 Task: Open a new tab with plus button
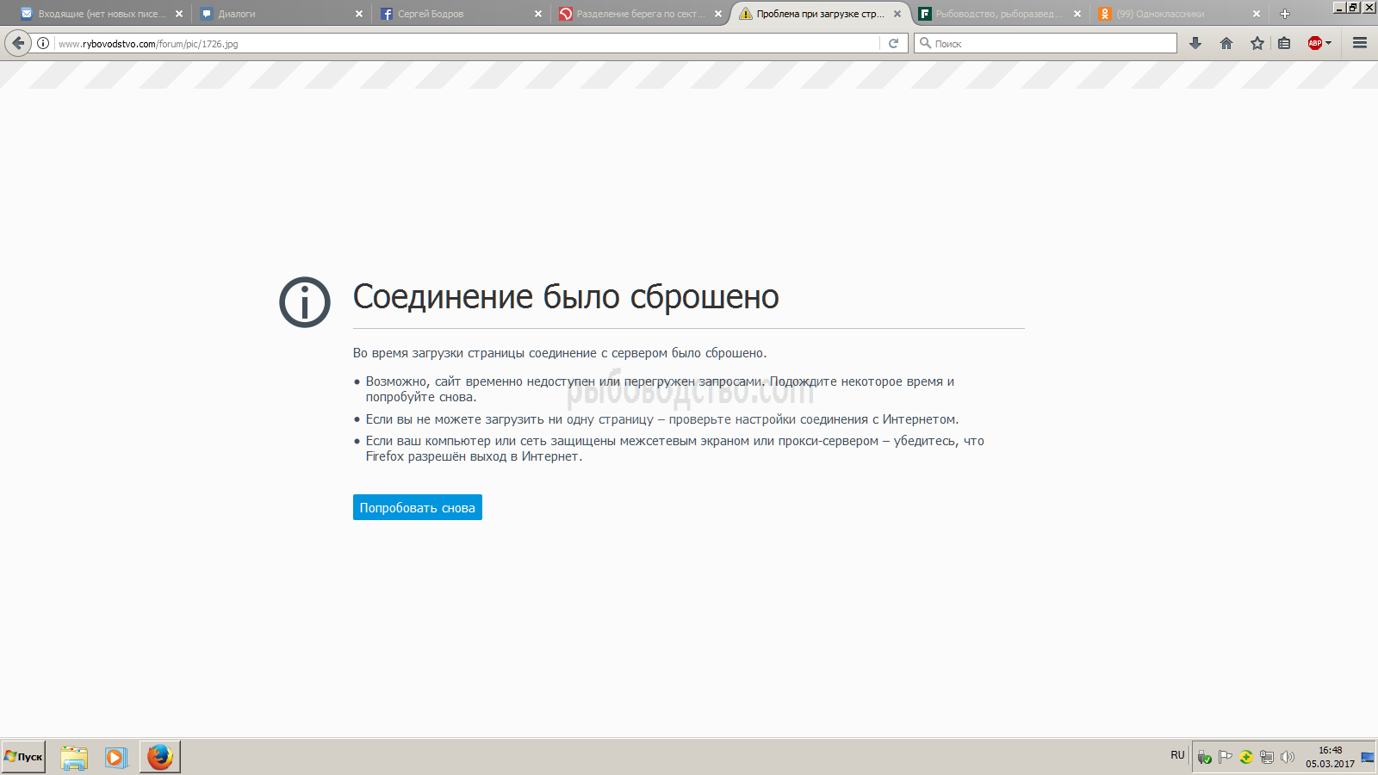click(x=1285, y=14)
